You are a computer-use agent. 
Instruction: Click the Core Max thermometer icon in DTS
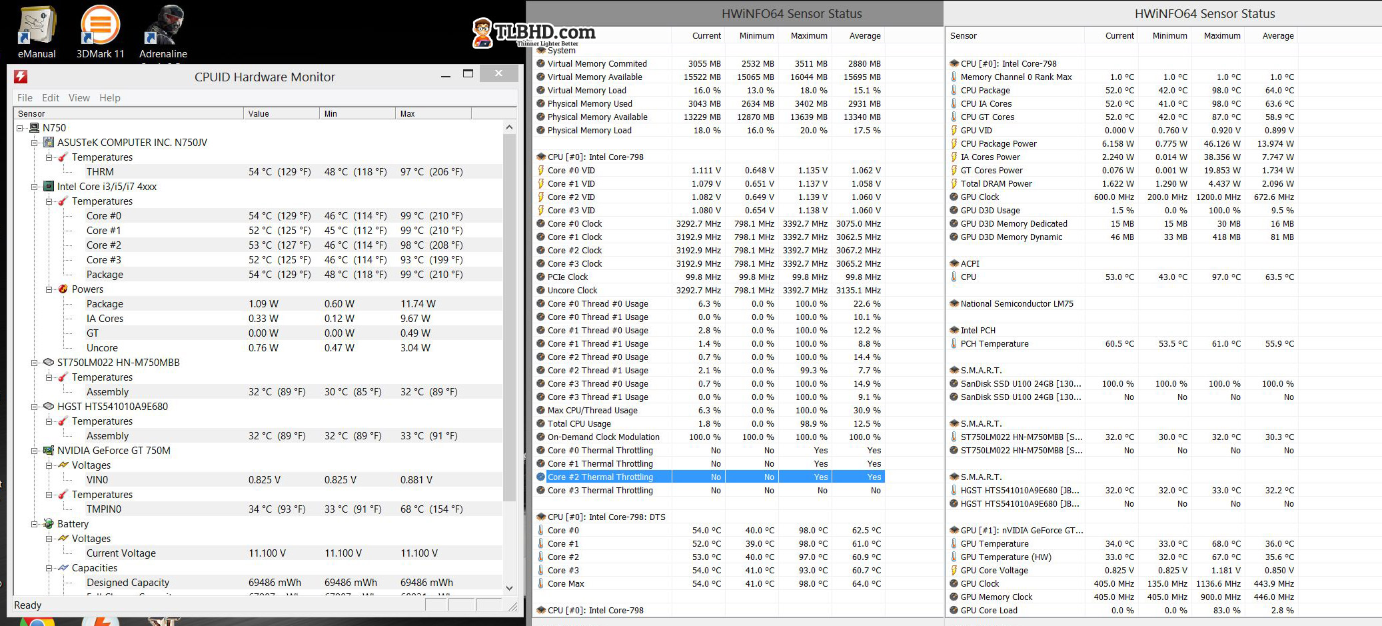click(541, 584)
